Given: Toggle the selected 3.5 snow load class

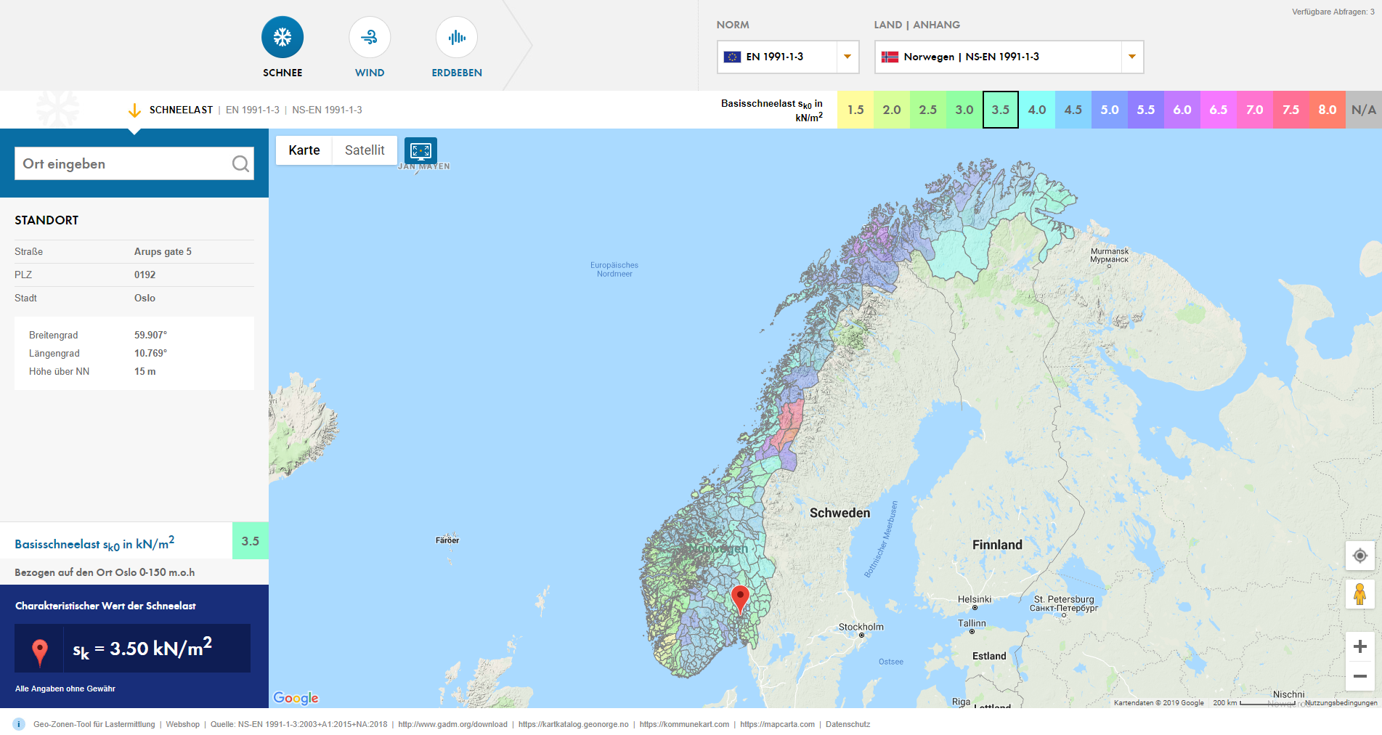Looking at the screenshot, I should [x=1001, y=110].
